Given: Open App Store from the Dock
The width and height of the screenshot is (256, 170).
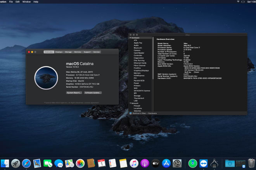Looking at the screenshot, I should 166,163.
